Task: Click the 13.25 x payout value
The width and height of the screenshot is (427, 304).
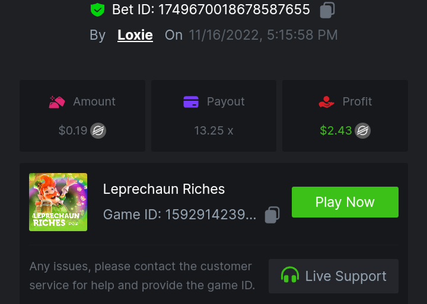Action: point(213,130)
